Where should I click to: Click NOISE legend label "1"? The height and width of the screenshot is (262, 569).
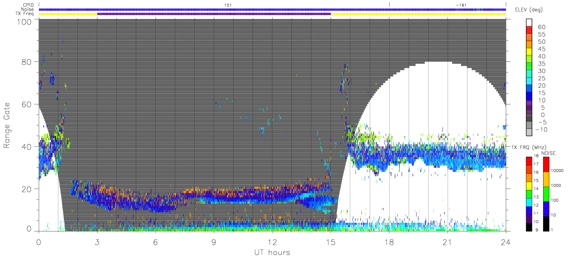[x=553, y=230]
